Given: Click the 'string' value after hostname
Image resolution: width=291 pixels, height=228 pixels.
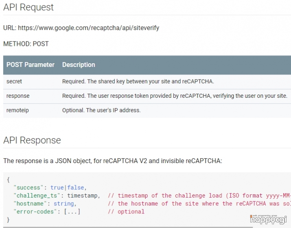Looking at the screenshot, I should 63,204.
